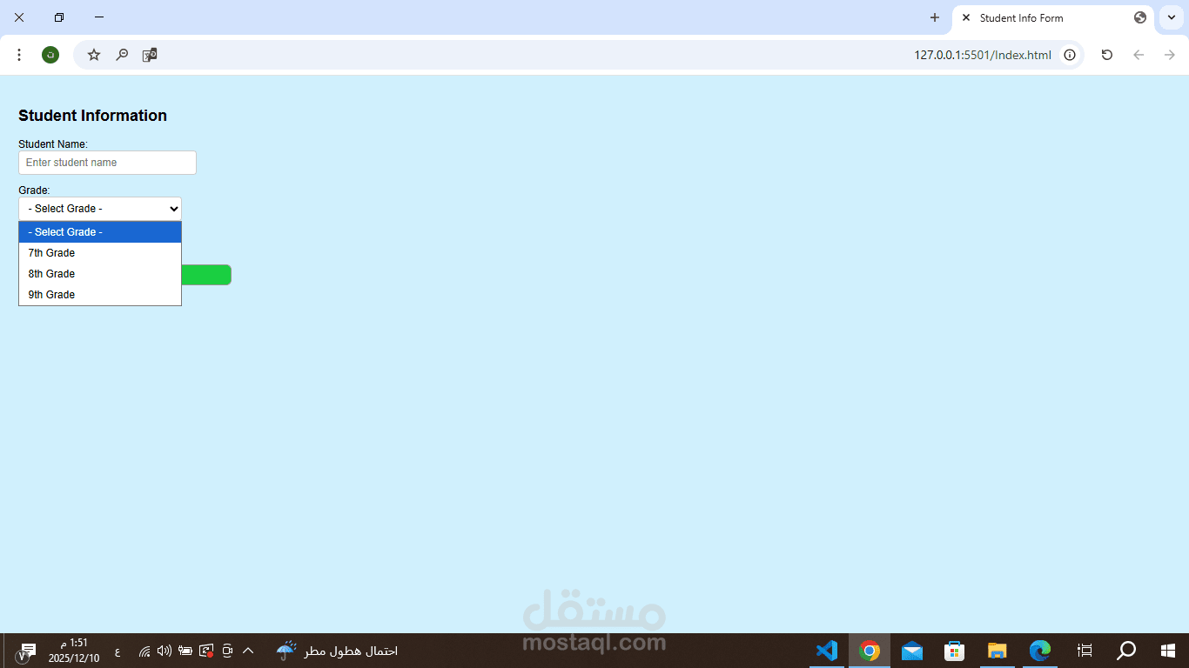Minimize the Chrome window
The width and height of the screenshot is (1189, 668).
click(99, 17)
